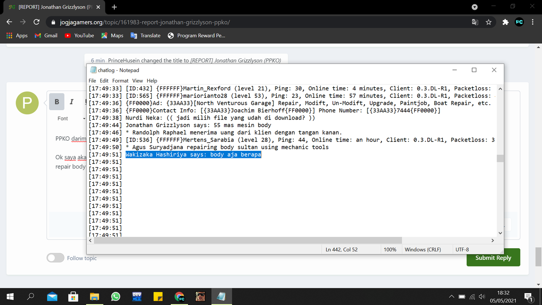Click the Randolph Raphael menerima uang line

tap(234, 132)
